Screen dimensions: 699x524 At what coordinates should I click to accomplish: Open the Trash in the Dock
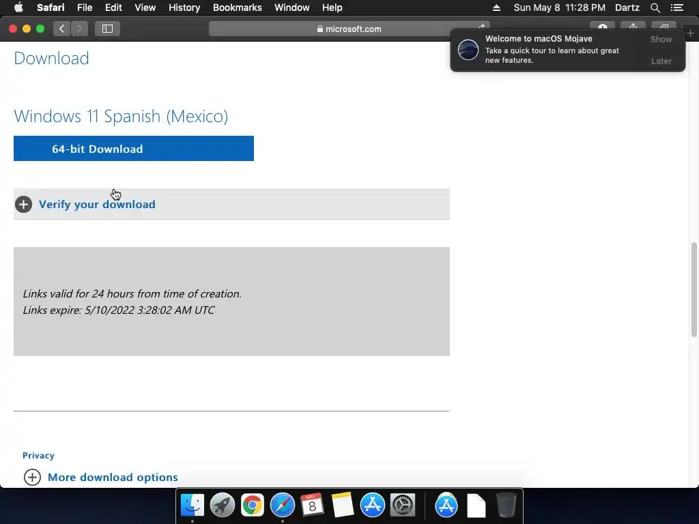pyautogui.click(x=506, y=506)
